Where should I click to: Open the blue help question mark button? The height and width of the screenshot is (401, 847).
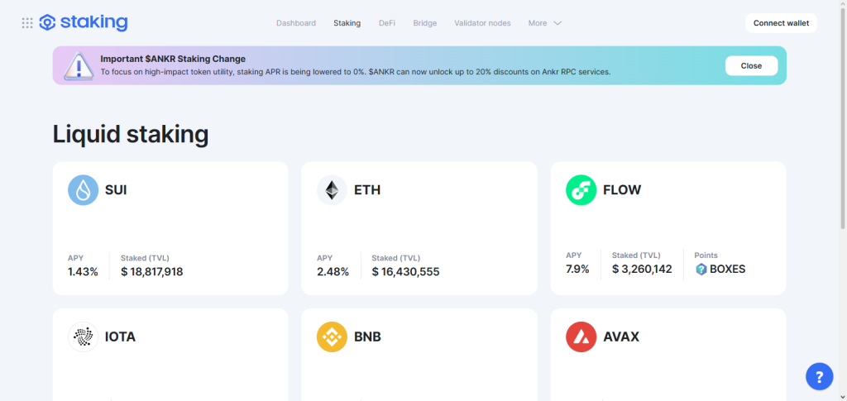point(820,376)
